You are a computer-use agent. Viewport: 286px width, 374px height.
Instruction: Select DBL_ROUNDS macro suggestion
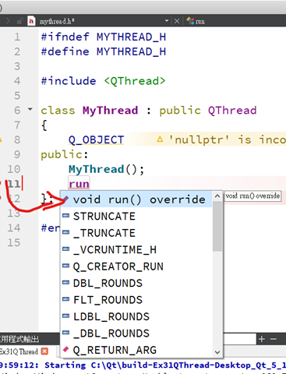pos(136,283)
